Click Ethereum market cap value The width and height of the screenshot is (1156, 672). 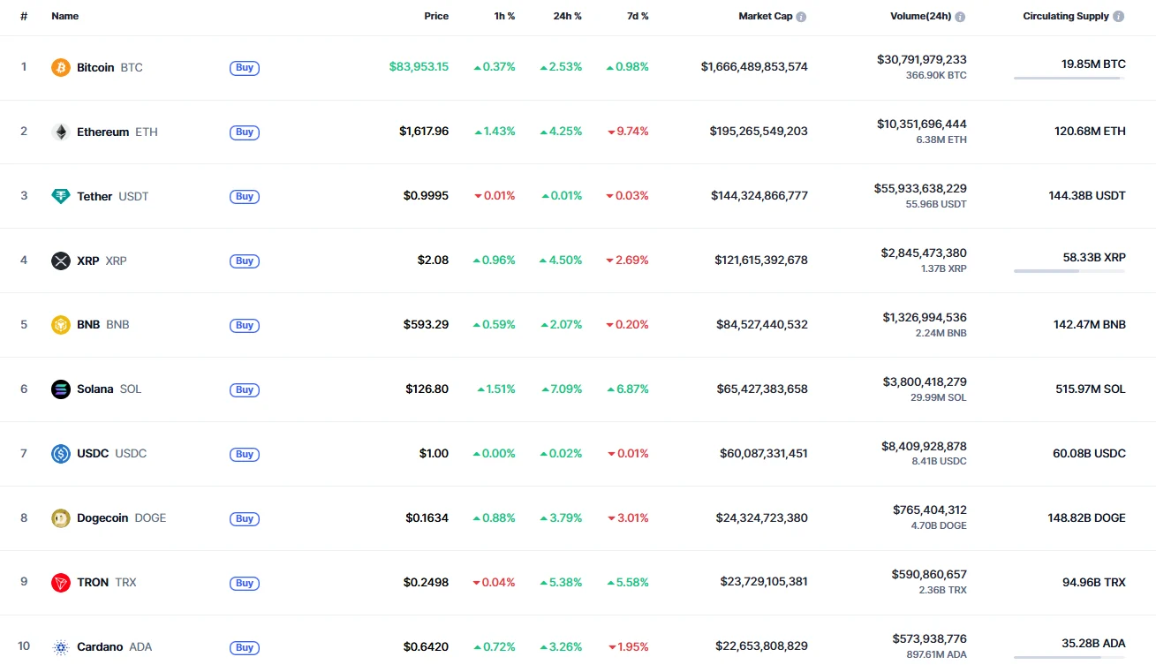759,132
